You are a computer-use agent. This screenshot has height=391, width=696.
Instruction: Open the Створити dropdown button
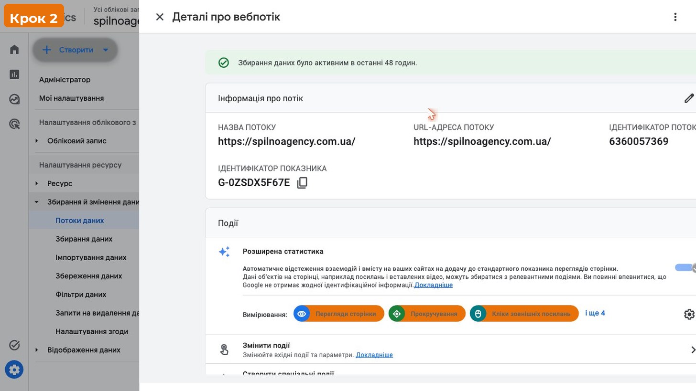pos(75,50)
